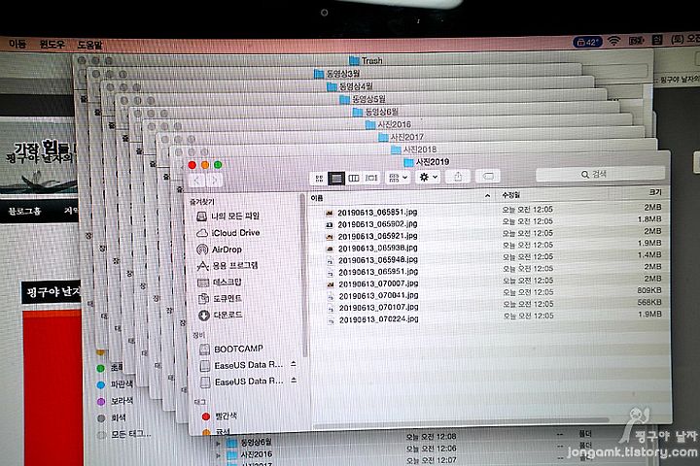This screenshot has width=700, height=466.
Task: Select file 20190613_070007.jpg
Action: pyautogui.click(x=378, y=283)
